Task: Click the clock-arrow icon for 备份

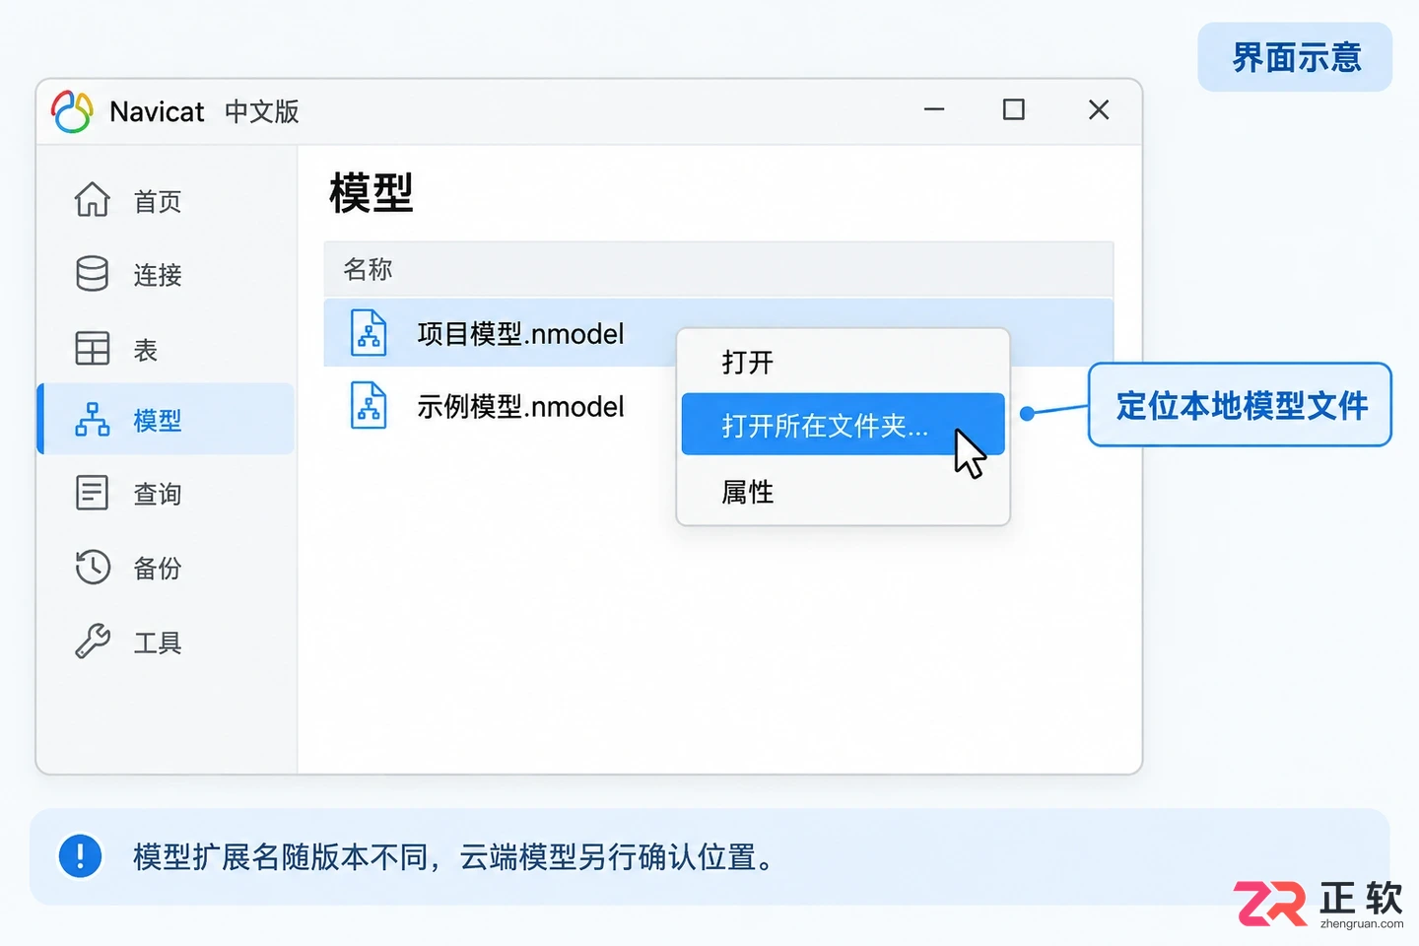Action: click(93, 568)
